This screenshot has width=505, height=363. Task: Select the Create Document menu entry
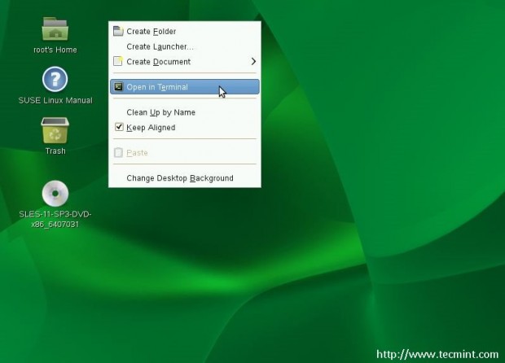point(185,62)
